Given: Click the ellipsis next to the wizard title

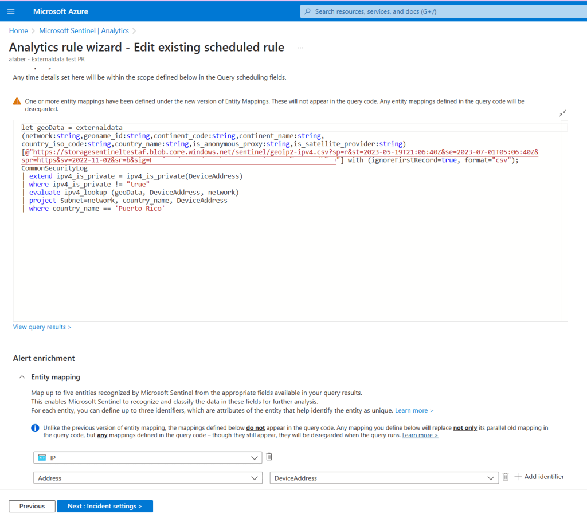Looking at the screenshot, I should point(300,48).
